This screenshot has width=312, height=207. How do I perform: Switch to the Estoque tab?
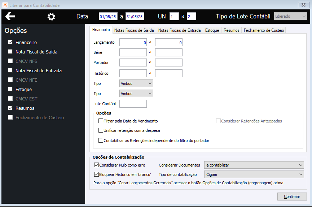[x=212, y=30]
